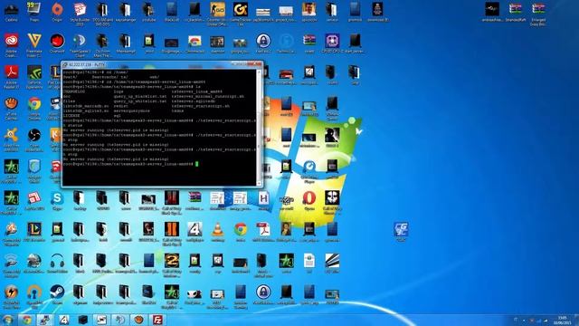Click the PuTTY scrollbar down arrow
The image size is (579, 326).
tap(259, 183)
